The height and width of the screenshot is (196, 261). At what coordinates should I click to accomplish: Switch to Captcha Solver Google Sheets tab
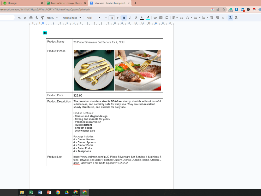click(66, 3)
